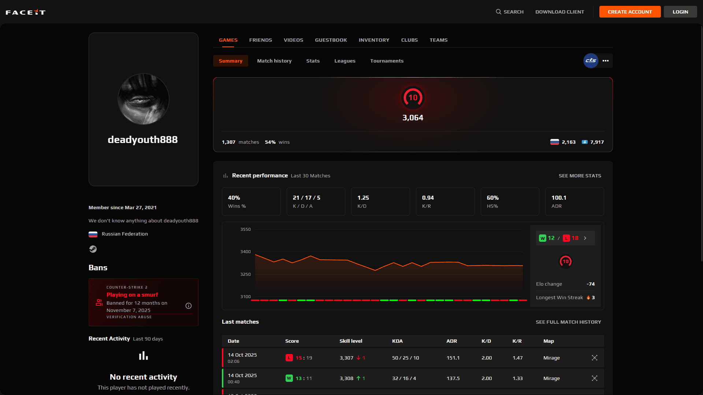
Task: Open the Friends tab
Action: tap(260, 40)
